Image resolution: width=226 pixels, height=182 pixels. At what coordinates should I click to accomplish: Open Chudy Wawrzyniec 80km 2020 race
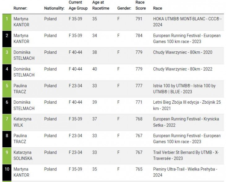point(183,52)
